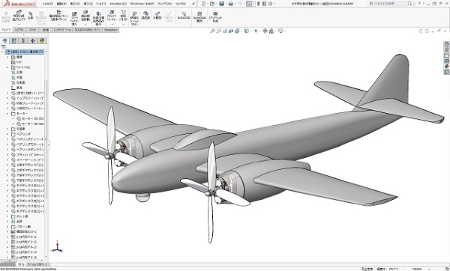Switch to the DimXpertManager crosshair tab icon
Viewport: 450px width, 271px height.
(x=32, y=40)
